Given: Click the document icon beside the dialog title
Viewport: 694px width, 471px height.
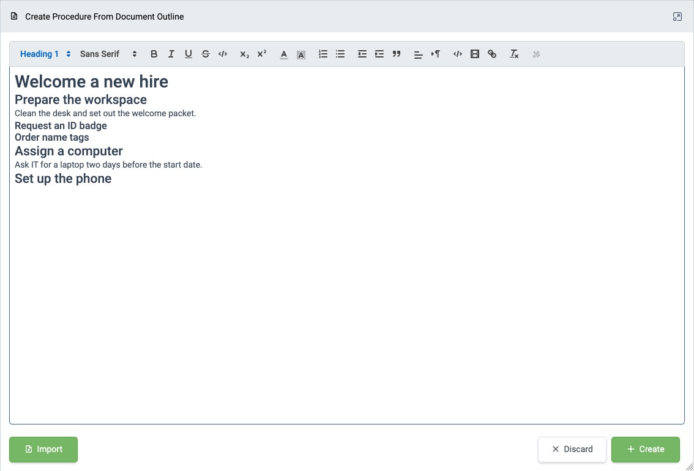Looking at the screenshot, I should (14, 17).
